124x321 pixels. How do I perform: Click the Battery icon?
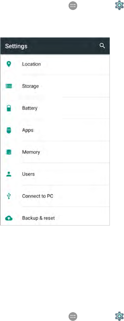(9, 108)
